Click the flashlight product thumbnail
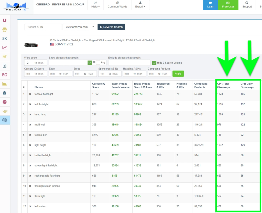Image resolution: width=262 pixels, height=213 pixels. pos(31,45)
